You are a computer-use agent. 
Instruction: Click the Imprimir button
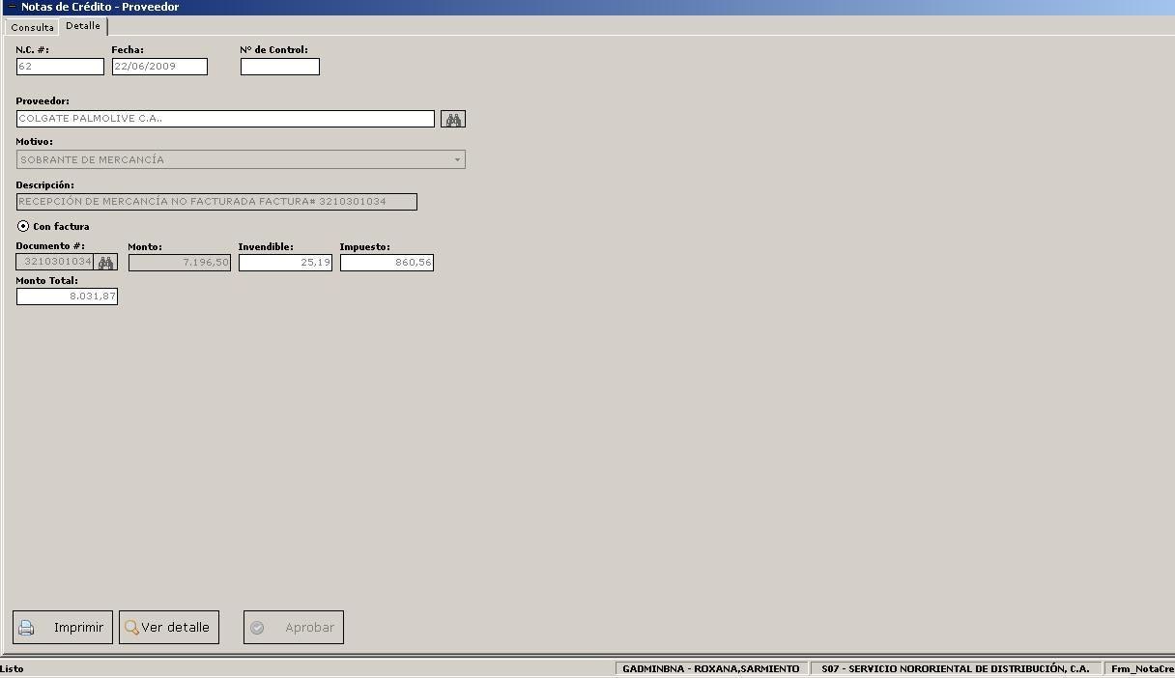coord(63,628)
